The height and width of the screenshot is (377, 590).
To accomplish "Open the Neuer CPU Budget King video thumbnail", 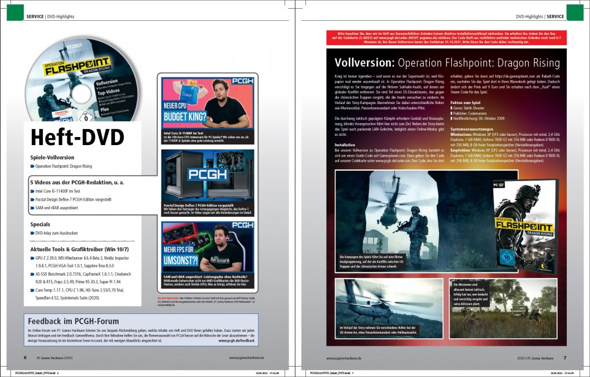I will 207,103.
